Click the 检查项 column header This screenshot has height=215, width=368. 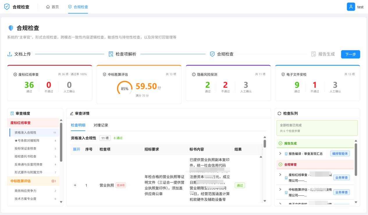click(x=105, y=149)
